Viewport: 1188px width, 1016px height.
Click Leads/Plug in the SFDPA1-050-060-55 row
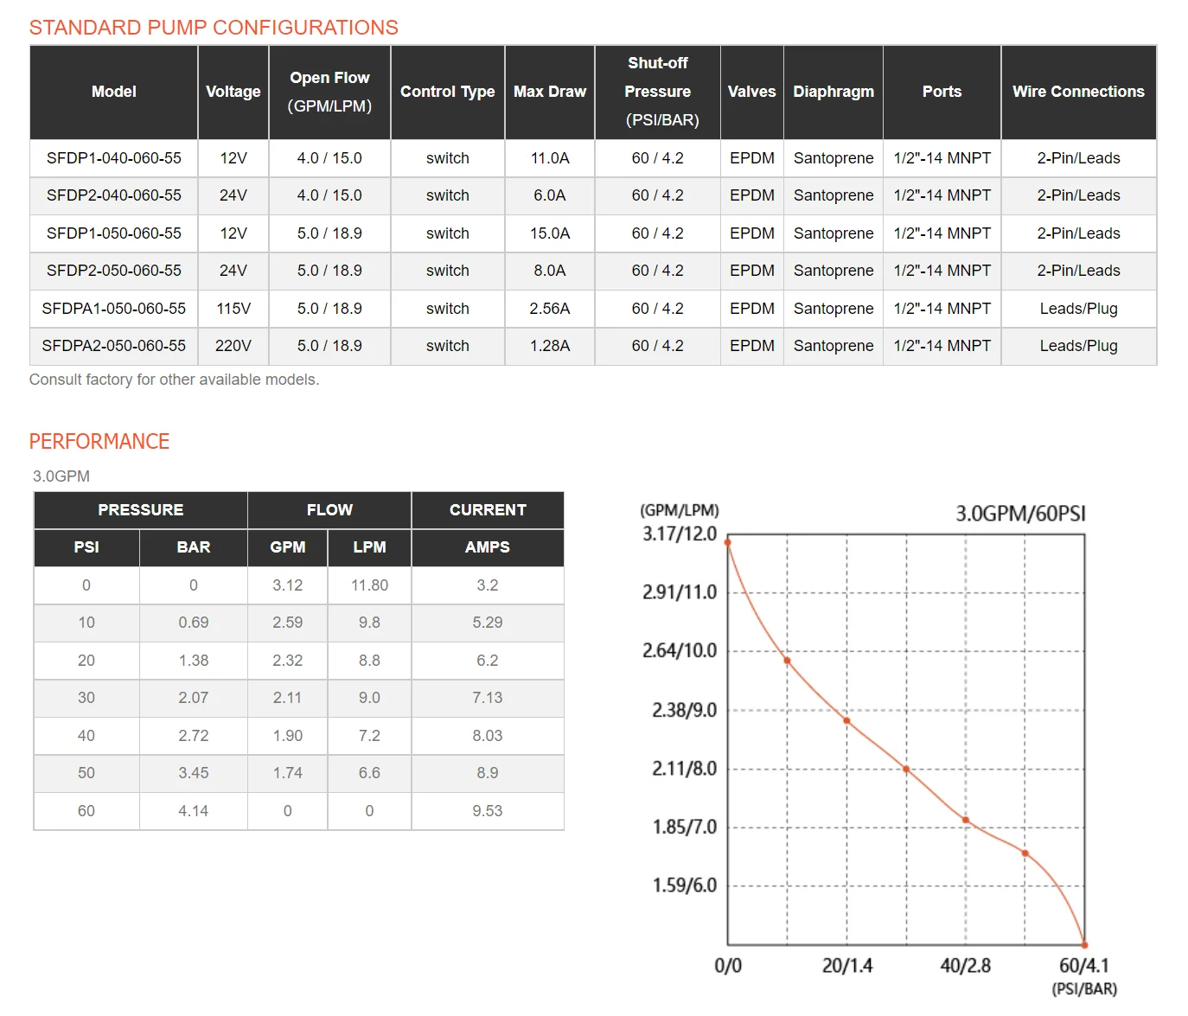[1079, 309]
